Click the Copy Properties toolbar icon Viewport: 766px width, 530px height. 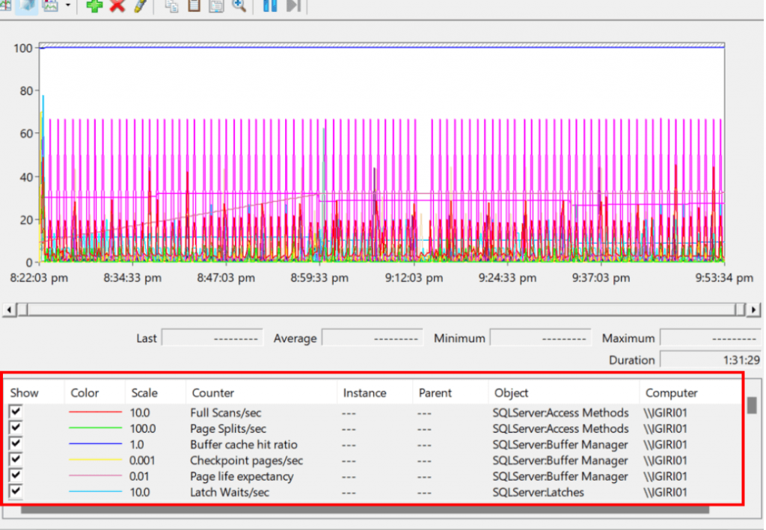coord(172,6)
